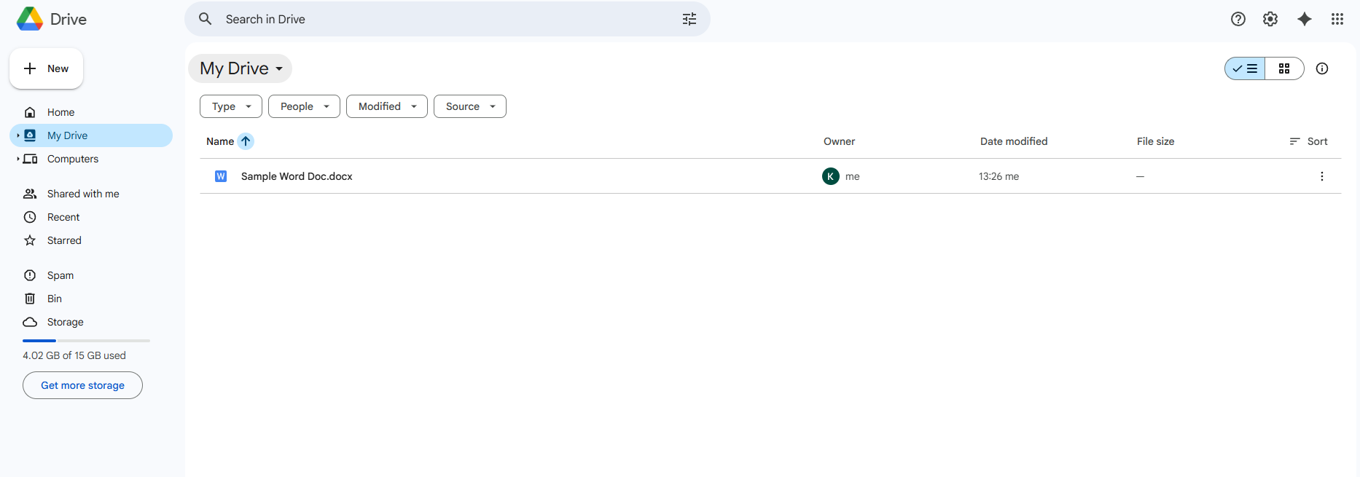Open the Type filter dropdown
The image size is (1360, 477).
(230, 106)
